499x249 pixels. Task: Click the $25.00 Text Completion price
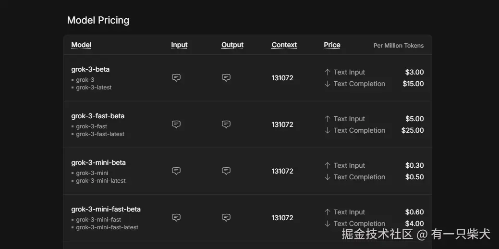click(x=413, y=130)
